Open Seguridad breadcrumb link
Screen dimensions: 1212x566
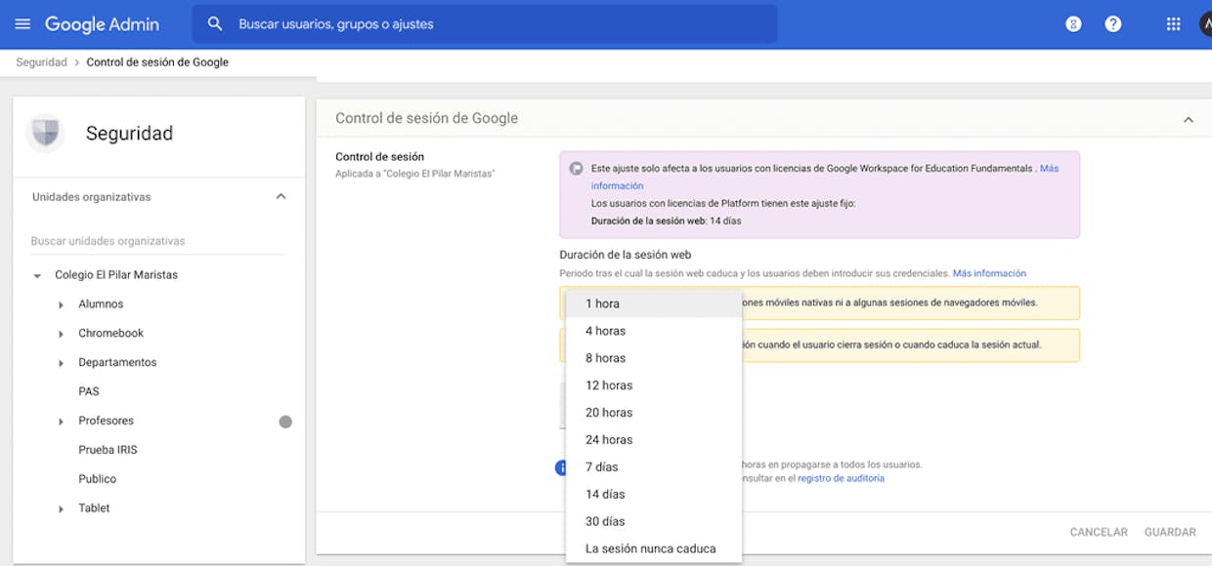click(x=41, y=62)
